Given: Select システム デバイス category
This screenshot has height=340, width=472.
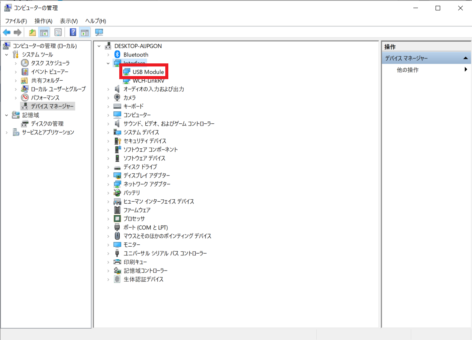Looking at the screenshot, I should tap(141, 132).
